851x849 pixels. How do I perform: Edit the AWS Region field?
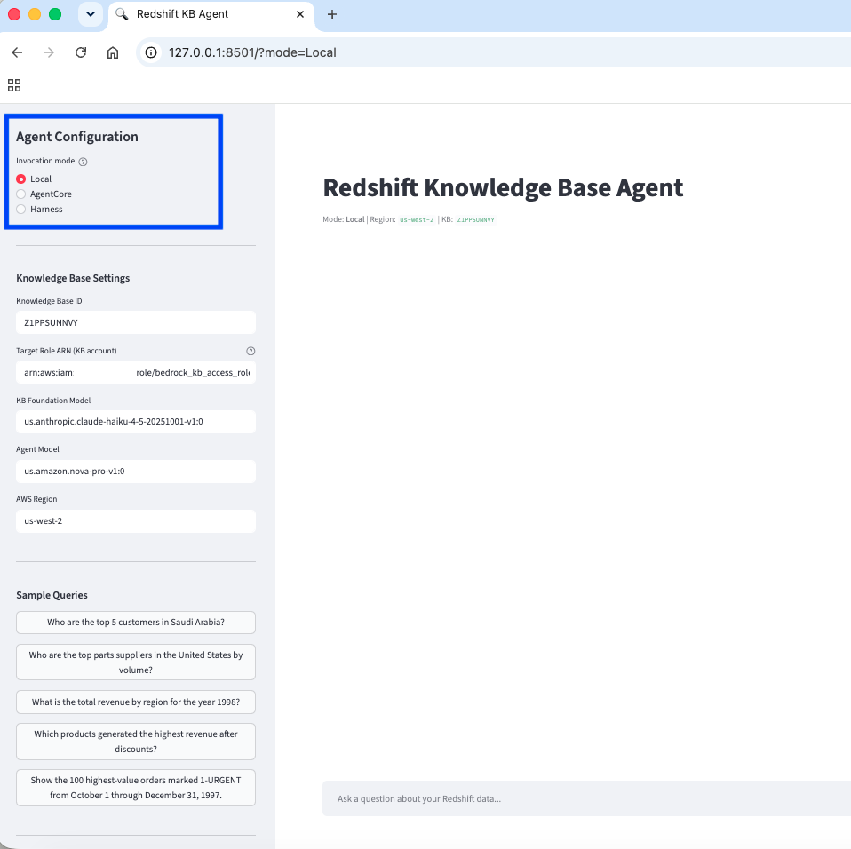click(136, 520)
